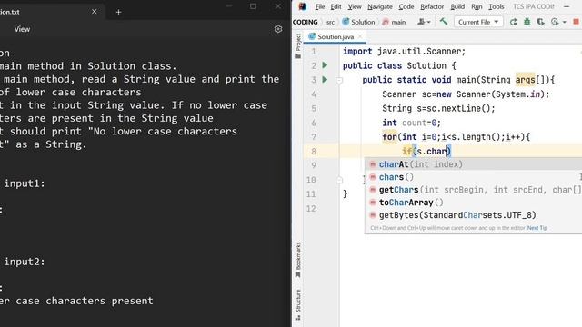Viewport: 582px width, 327px height.
Task: Click 'String s=sc.nextLine();' code line
Action: point(438,109)
